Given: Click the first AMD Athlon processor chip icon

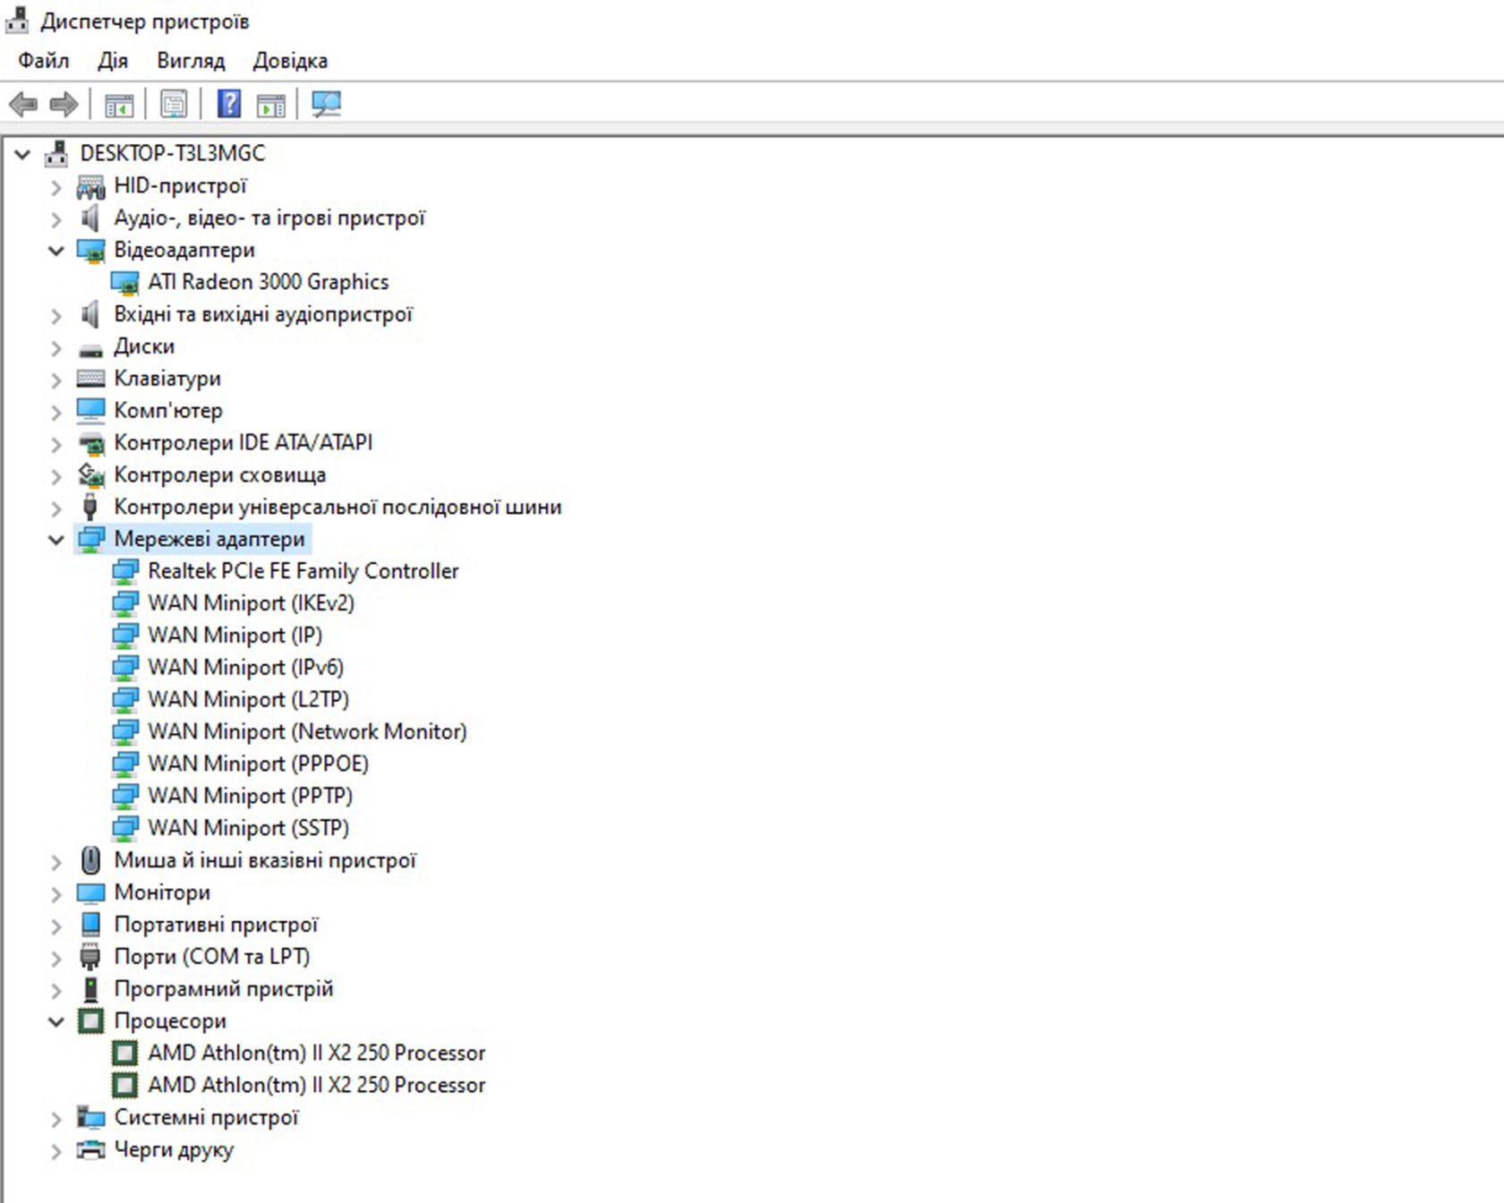Looking at the screenshot, I should pyautogui.click(x=124, y=1054).
